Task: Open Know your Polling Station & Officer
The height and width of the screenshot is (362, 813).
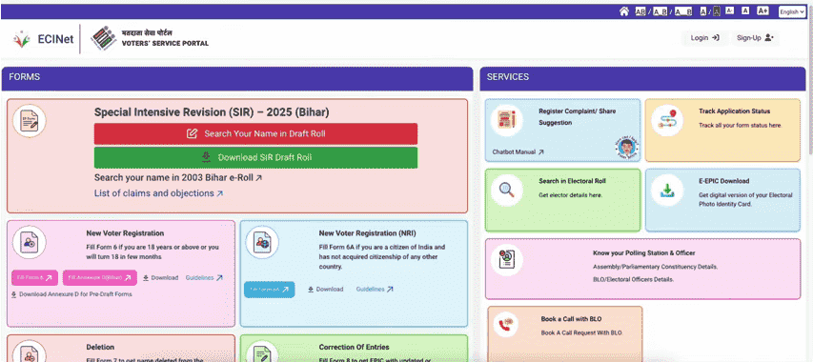Action: tap(644, 253)
